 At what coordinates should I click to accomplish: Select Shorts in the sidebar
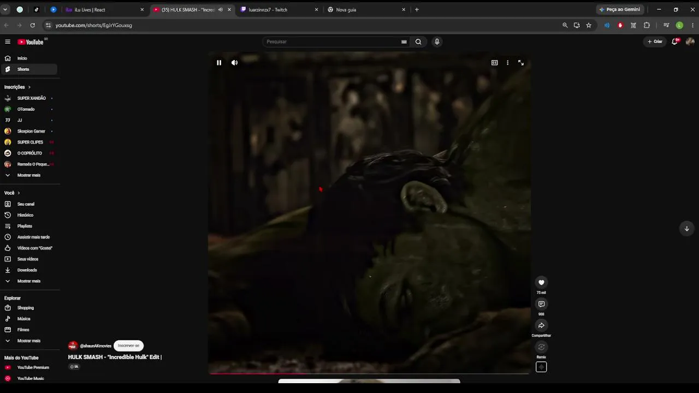[28, 69]
